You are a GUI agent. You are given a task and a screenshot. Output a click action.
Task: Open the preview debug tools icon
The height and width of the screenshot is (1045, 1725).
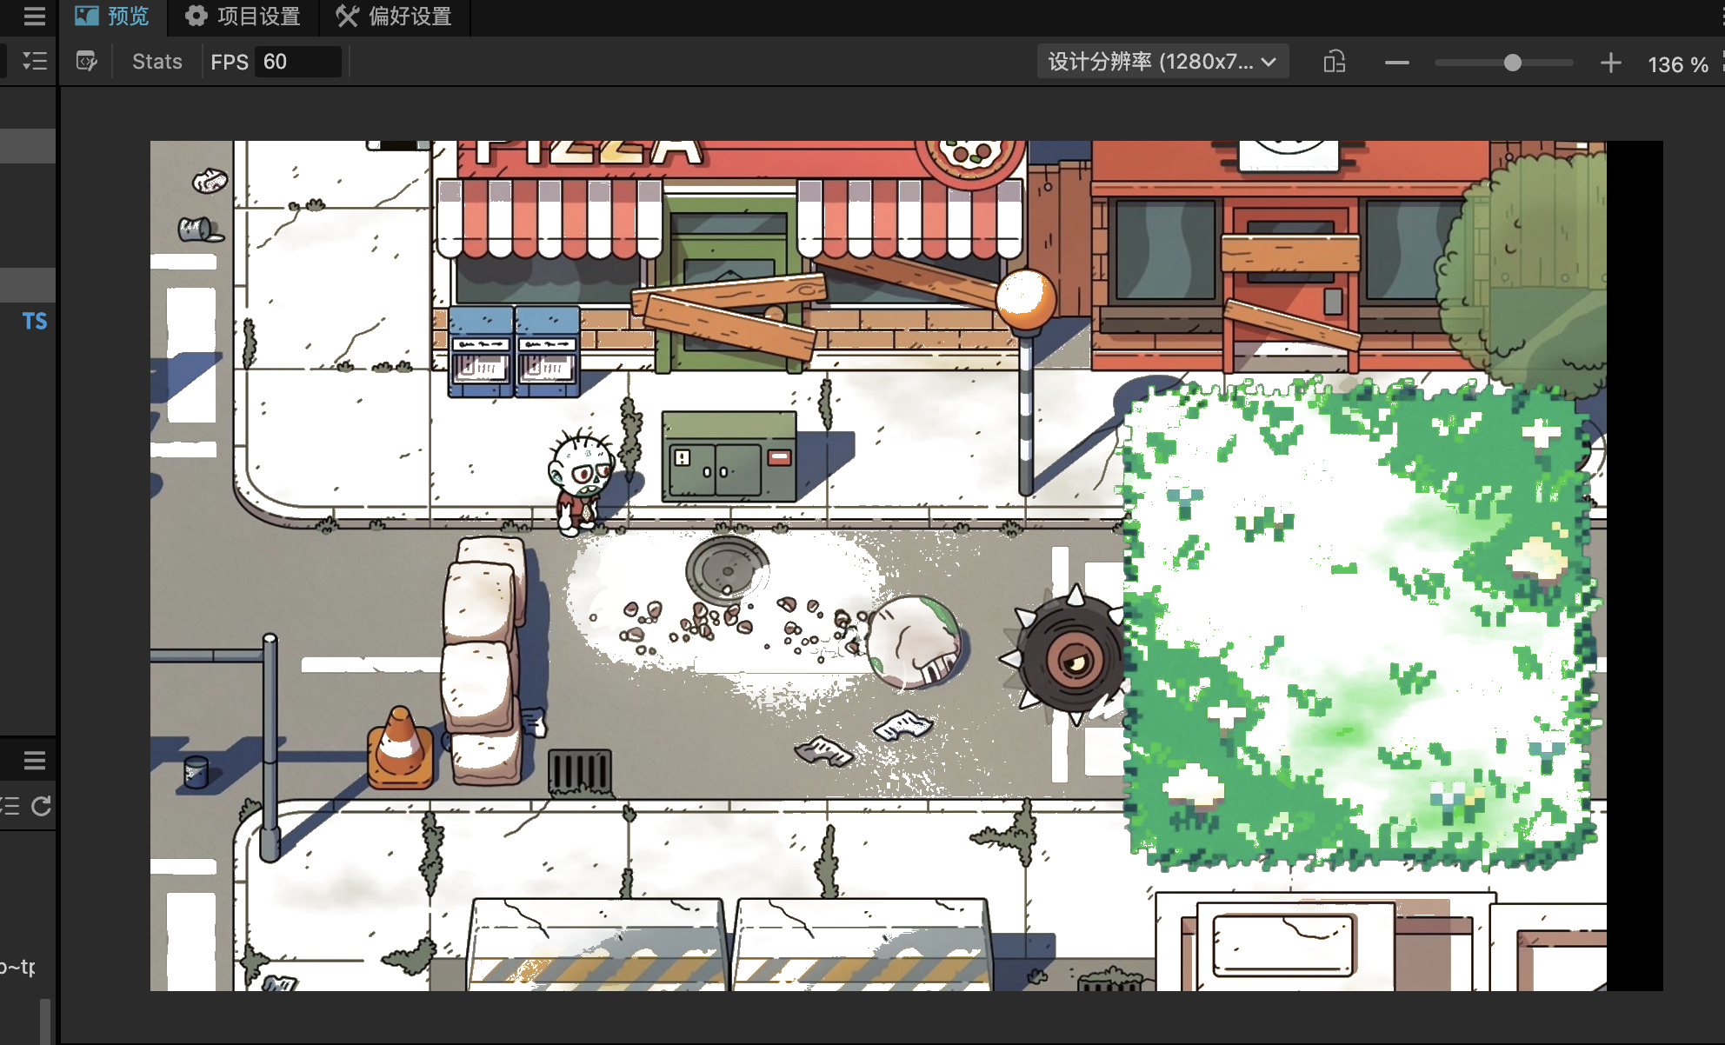coord(86,61)
